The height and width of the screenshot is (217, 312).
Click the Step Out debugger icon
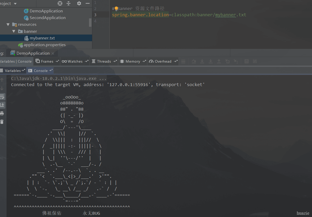(x=219, y=61)
